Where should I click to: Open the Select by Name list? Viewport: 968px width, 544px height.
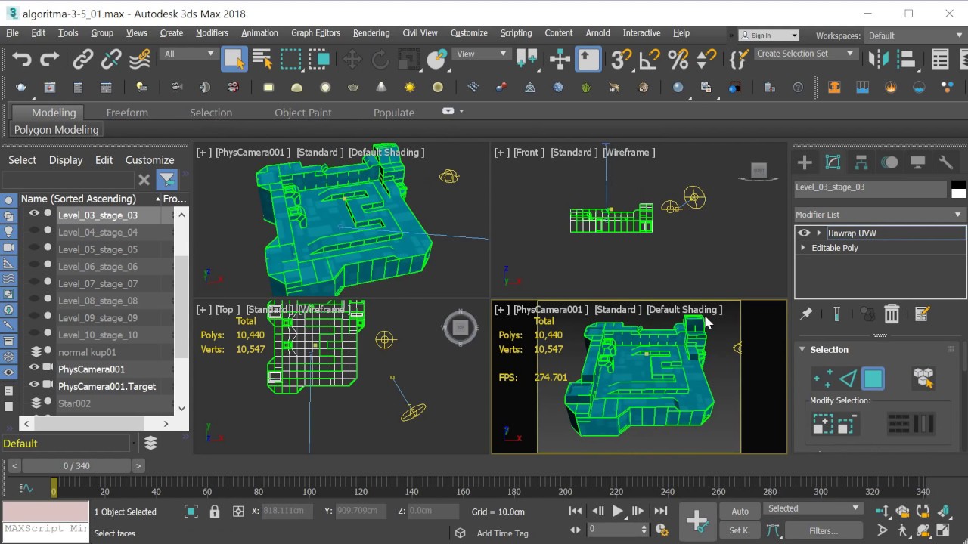(262, 59)
